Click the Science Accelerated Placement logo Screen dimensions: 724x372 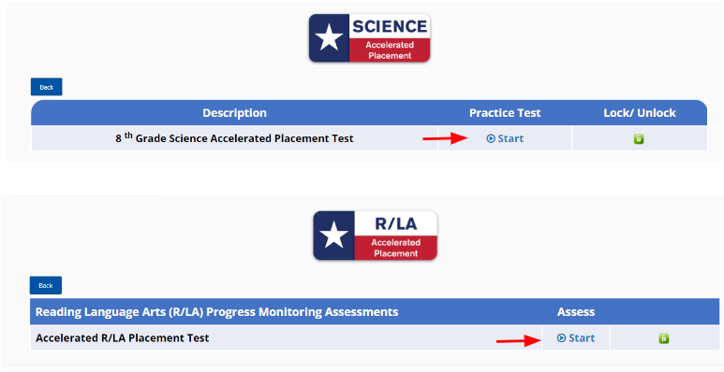369,37
